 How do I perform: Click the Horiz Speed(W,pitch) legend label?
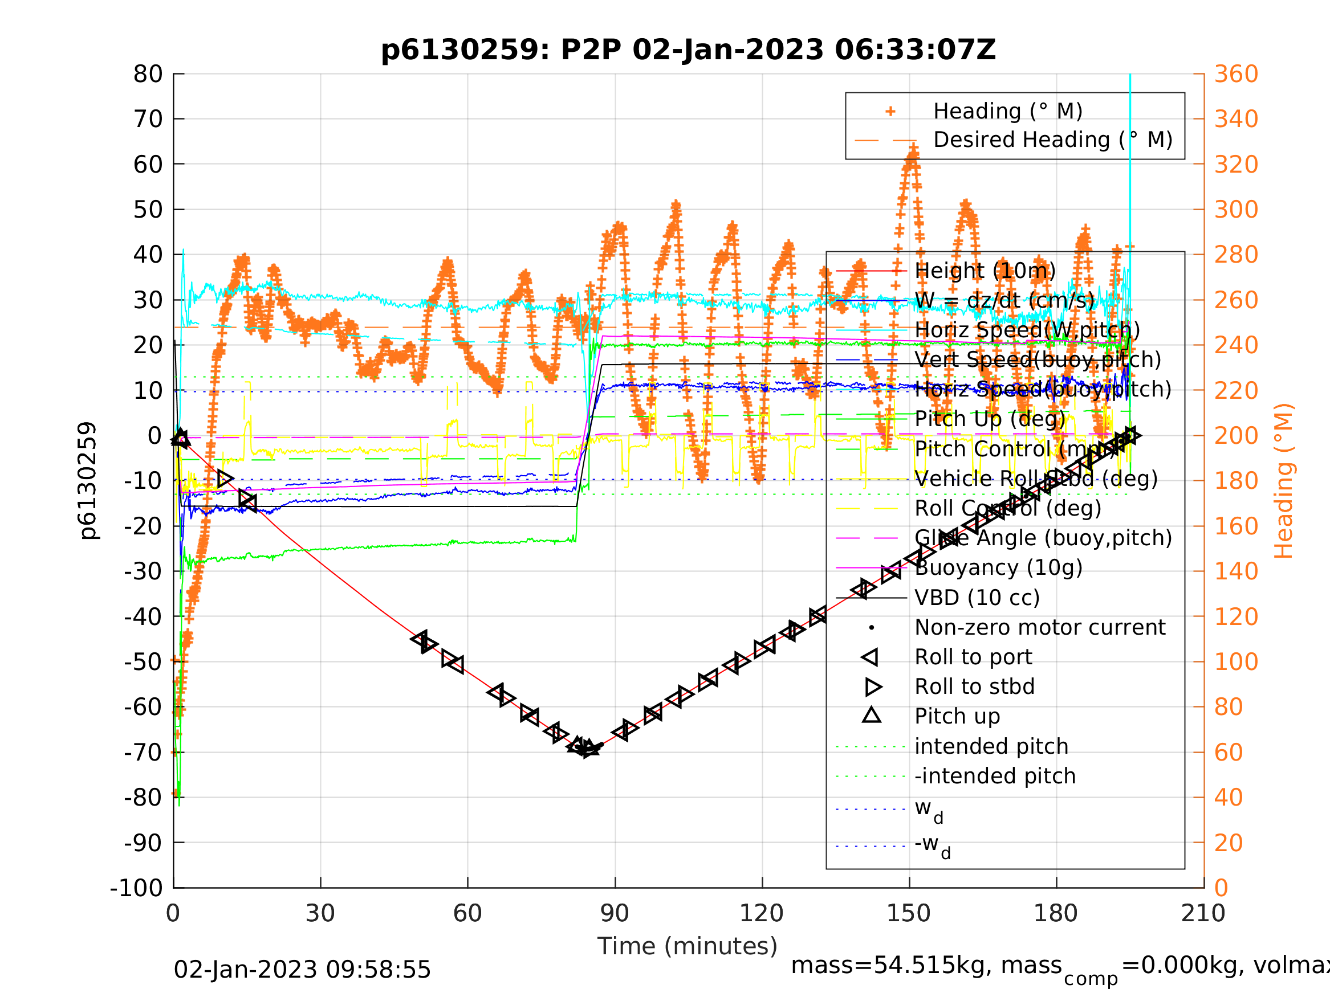tap(1027, 330)
